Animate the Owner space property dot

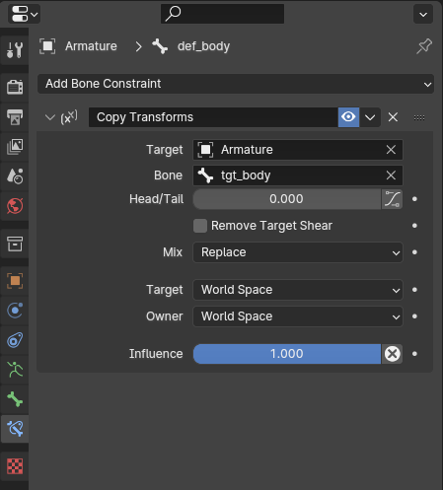[414, 316]
